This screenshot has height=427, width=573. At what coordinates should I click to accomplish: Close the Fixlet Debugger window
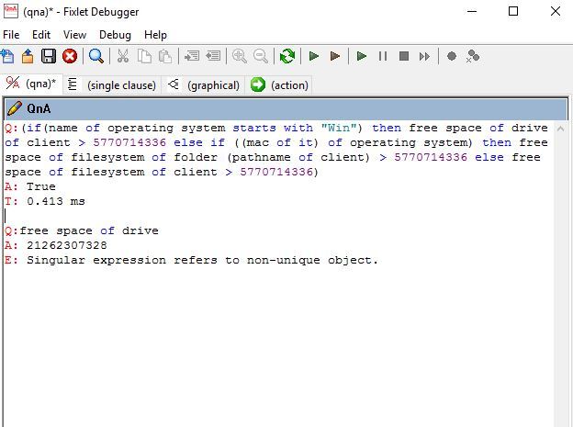tap(555, 11)
